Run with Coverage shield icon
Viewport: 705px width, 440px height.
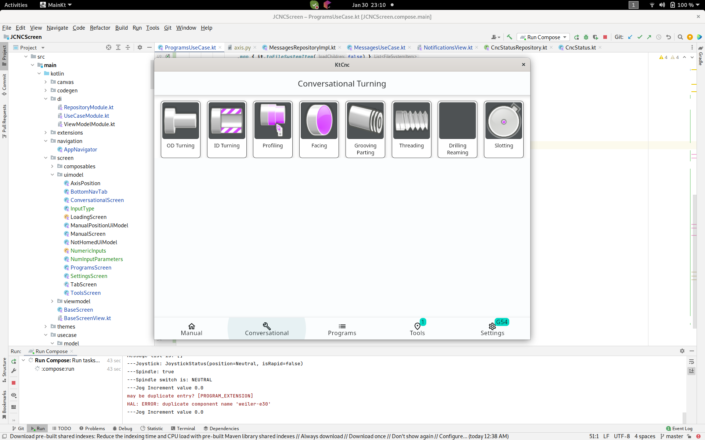596,37
